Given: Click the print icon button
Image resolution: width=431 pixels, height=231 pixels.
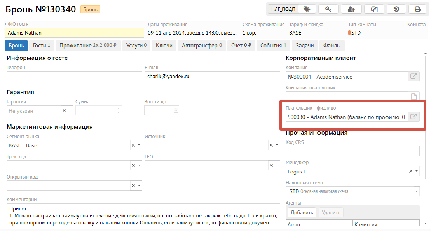Looking at the screenshot, I should (417, 9).
